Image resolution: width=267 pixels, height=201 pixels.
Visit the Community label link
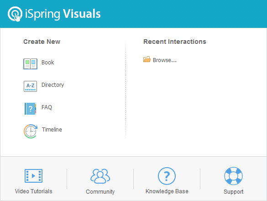tap(100, 192)
